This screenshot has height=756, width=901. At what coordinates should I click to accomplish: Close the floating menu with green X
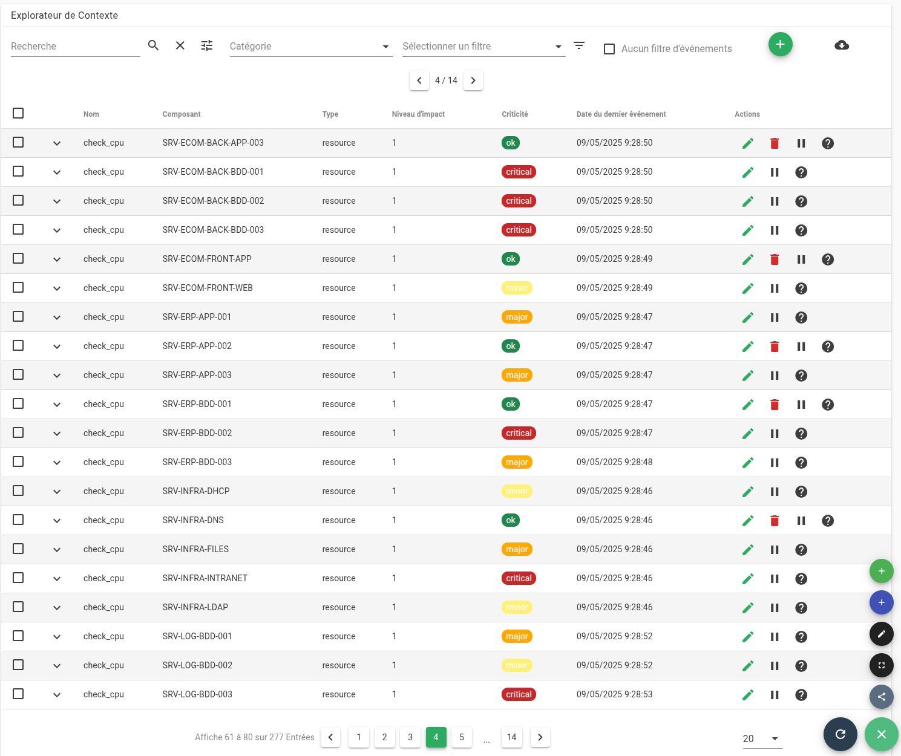coord(882,734)
